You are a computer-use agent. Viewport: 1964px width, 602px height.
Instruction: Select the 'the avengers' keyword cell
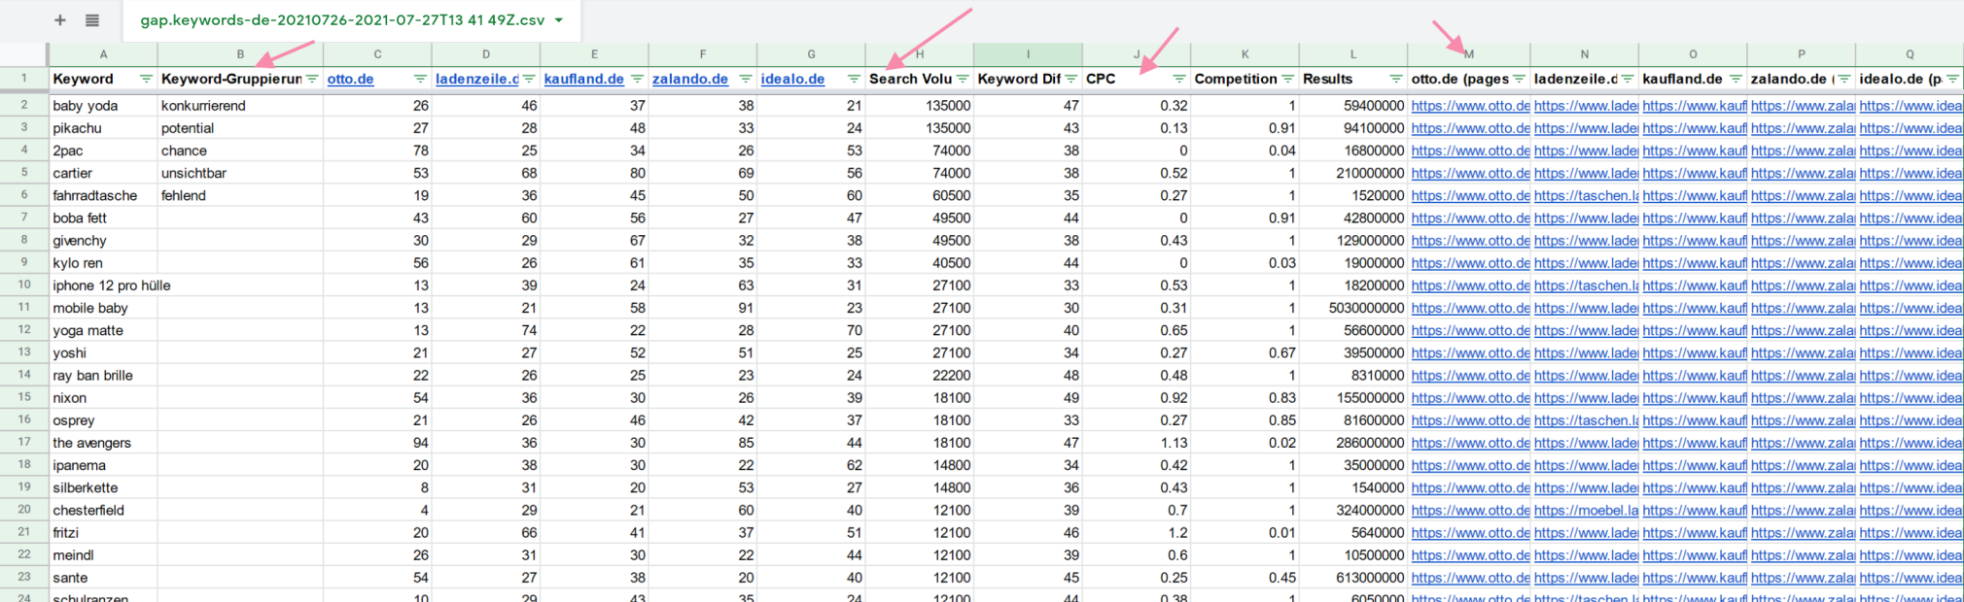103,443
